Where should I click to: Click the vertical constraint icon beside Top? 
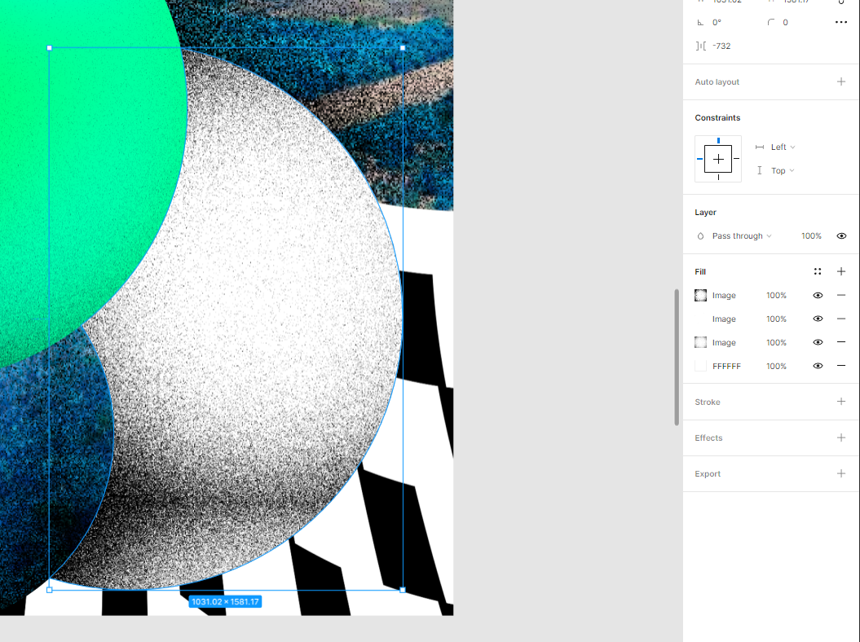760,170
